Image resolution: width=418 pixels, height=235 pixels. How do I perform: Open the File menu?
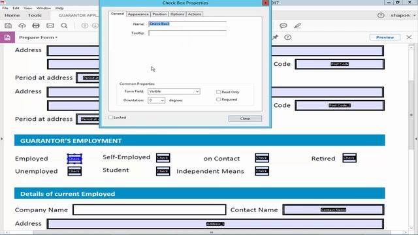5,8
